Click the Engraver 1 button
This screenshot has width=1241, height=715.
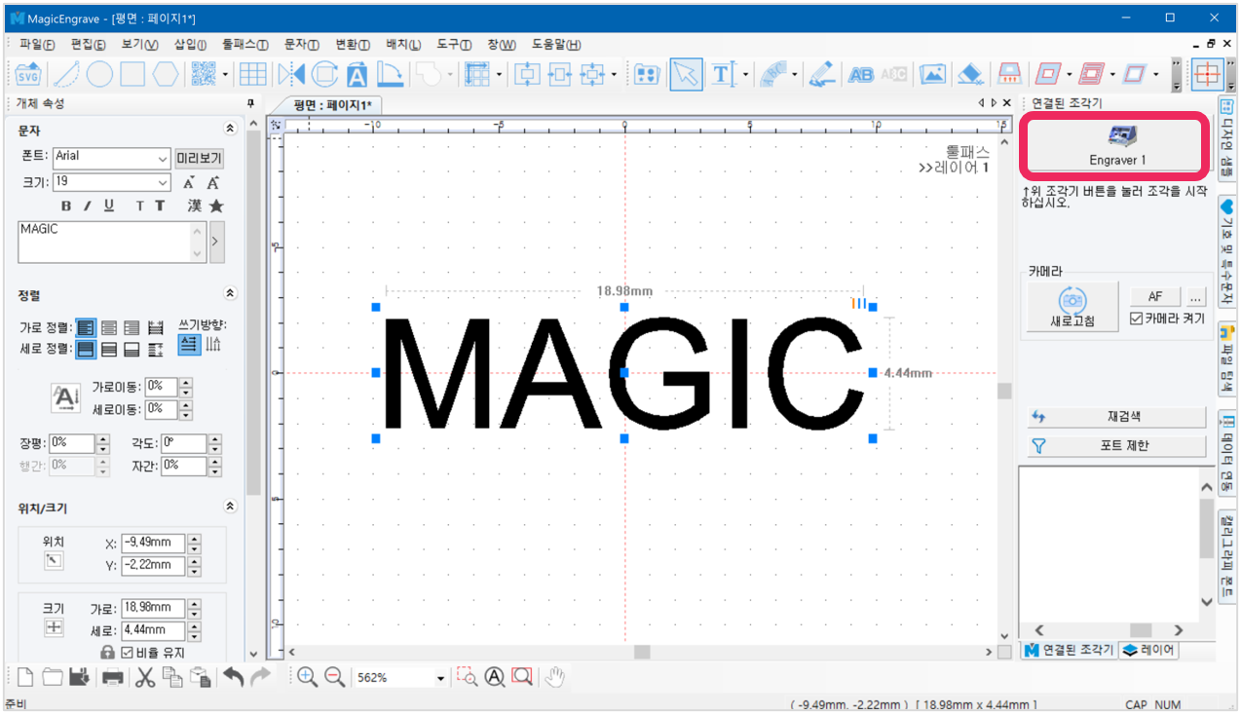tap(1117, 145)
